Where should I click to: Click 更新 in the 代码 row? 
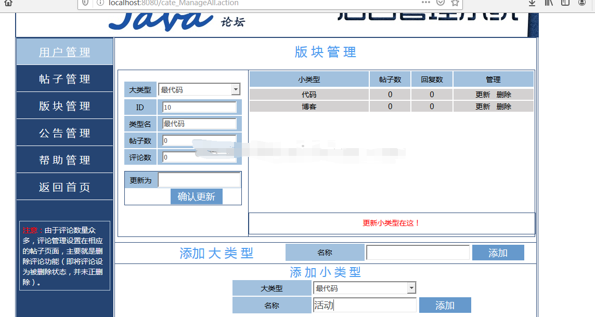point(483,95)
